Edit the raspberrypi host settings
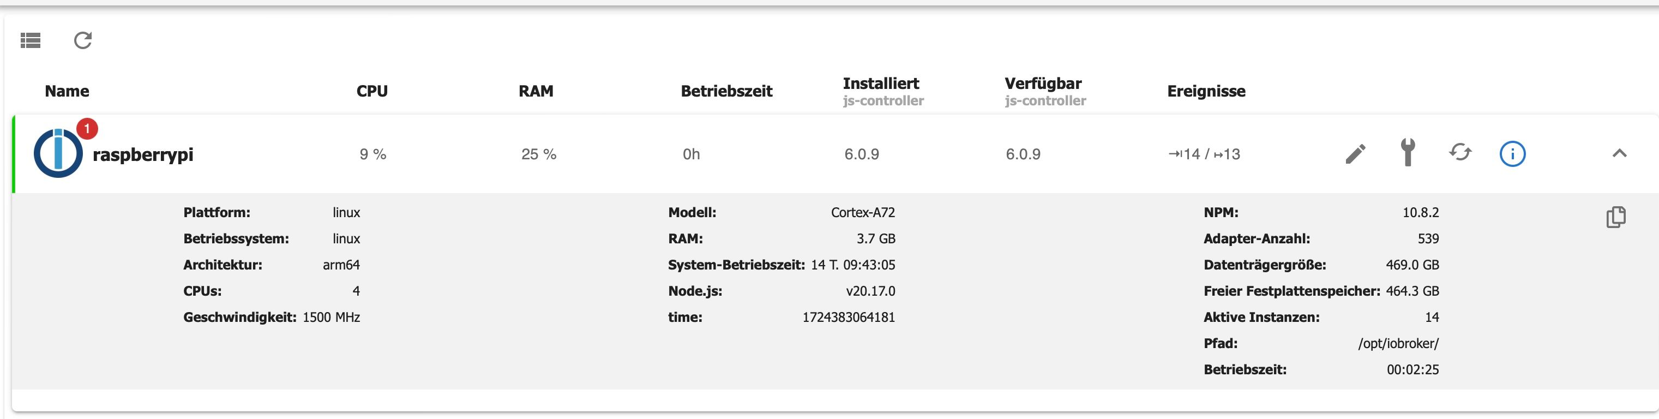The image size is (1659, 419). point(1355,154)
